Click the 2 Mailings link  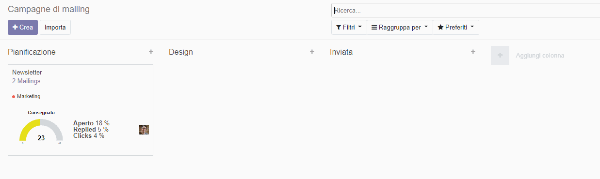point(26,81)
